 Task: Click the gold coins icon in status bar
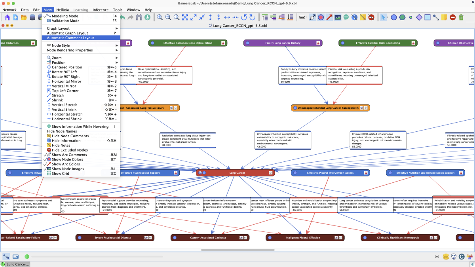pyautogui.click(x=446, y=257)
